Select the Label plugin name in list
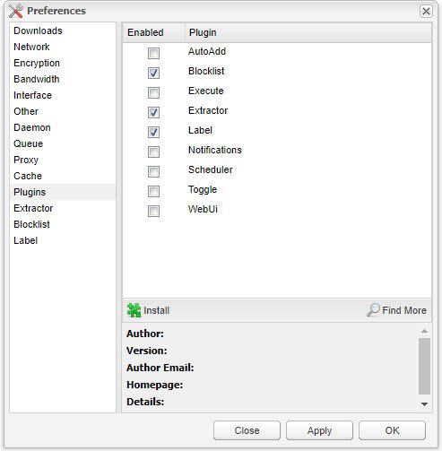 coord(200,130)
